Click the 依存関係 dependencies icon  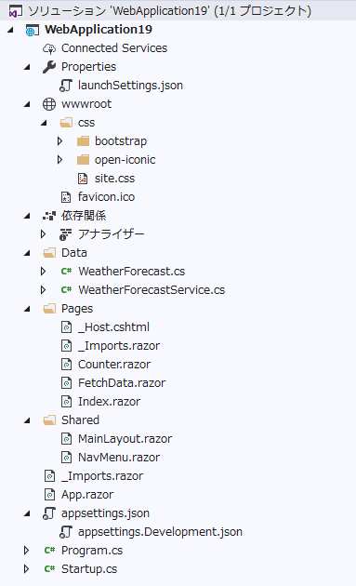[49, 216]
